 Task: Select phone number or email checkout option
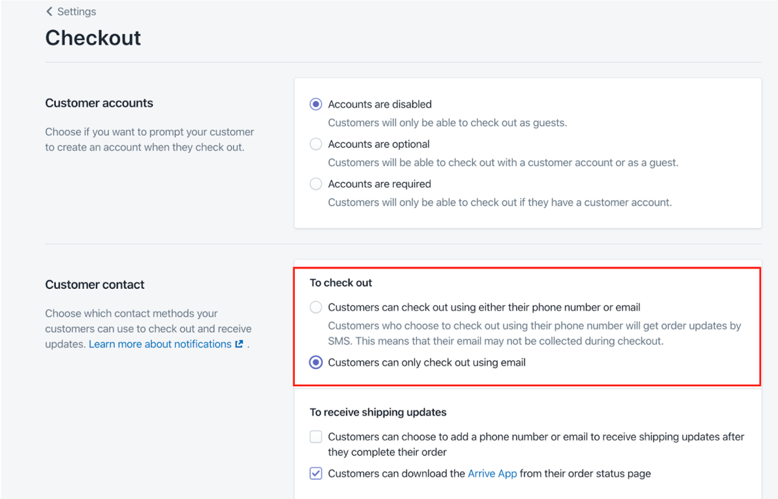(x=316, y=307)
